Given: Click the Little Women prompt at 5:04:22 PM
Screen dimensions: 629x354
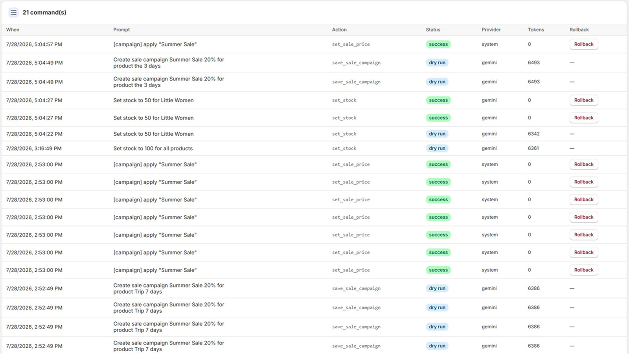Looking at the screenshot, I should (x=153, y=134).
